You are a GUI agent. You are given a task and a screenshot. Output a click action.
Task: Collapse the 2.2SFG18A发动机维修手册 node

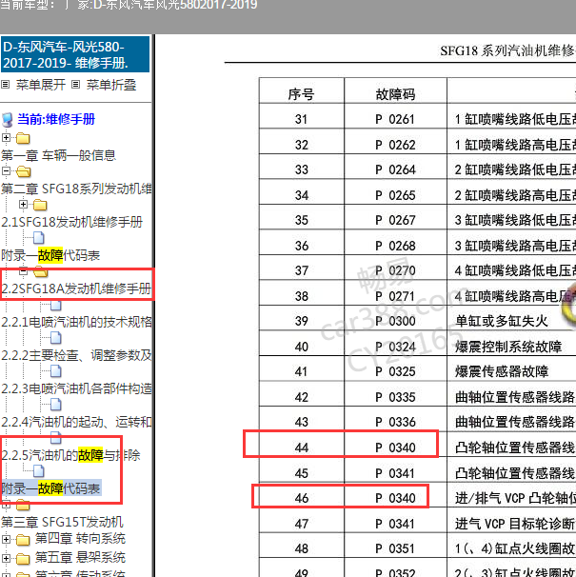[23, 271]
